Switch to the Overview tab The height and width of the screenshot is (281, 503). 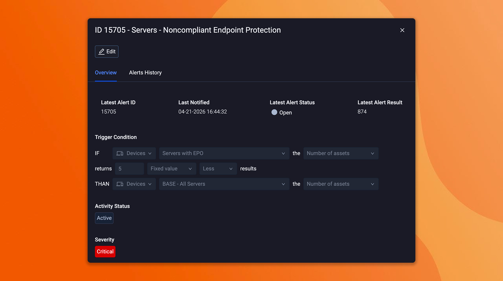coord(106,73)
